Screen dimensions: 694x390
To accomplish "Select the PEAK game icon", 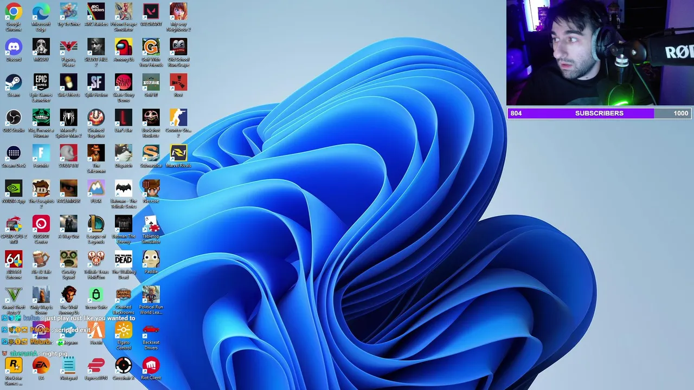I will (96, 188).
